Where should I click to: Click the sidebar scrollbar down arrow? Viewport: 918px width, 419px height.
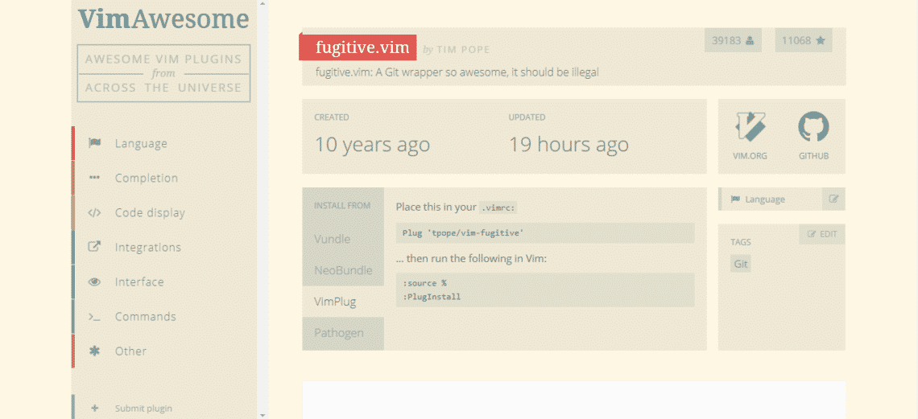263,414
